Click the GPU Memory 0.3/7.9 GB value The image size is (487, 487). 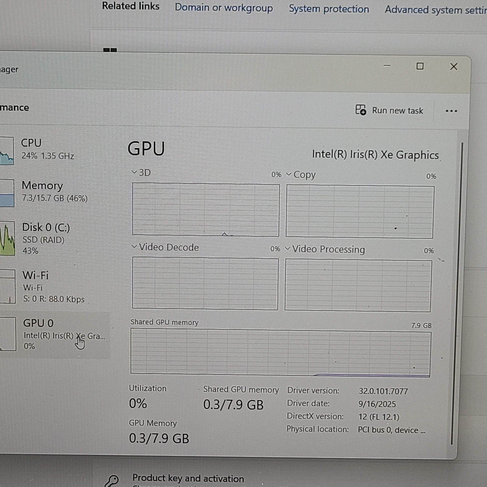tap(159, 438)
